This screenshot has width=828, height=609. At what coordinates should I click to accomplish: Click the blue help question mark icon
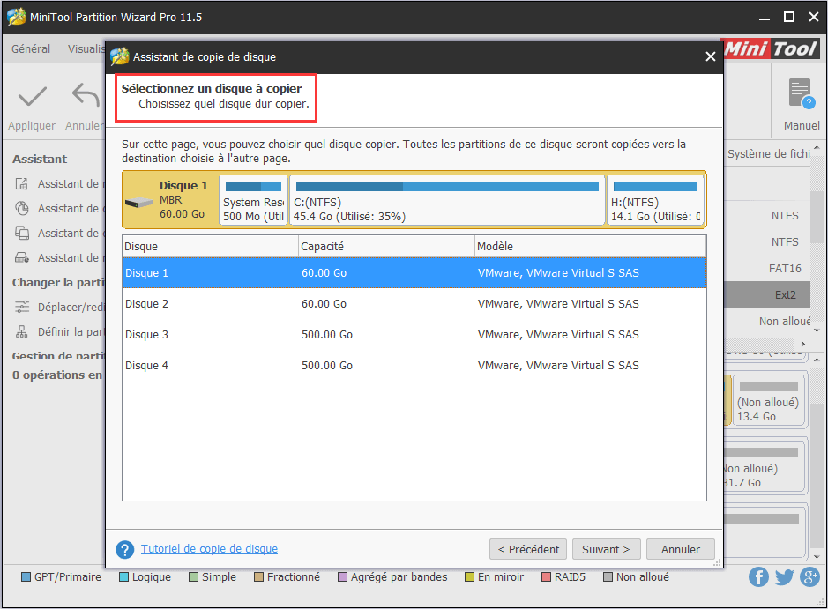pyautogui.click(x=124, y=549)
